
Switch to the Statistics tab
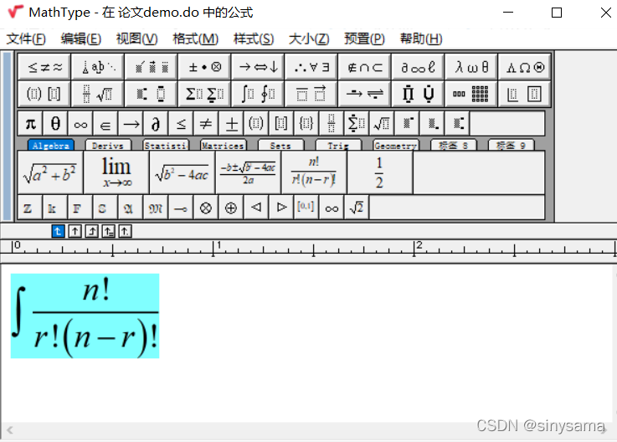(x=166, y=145)
